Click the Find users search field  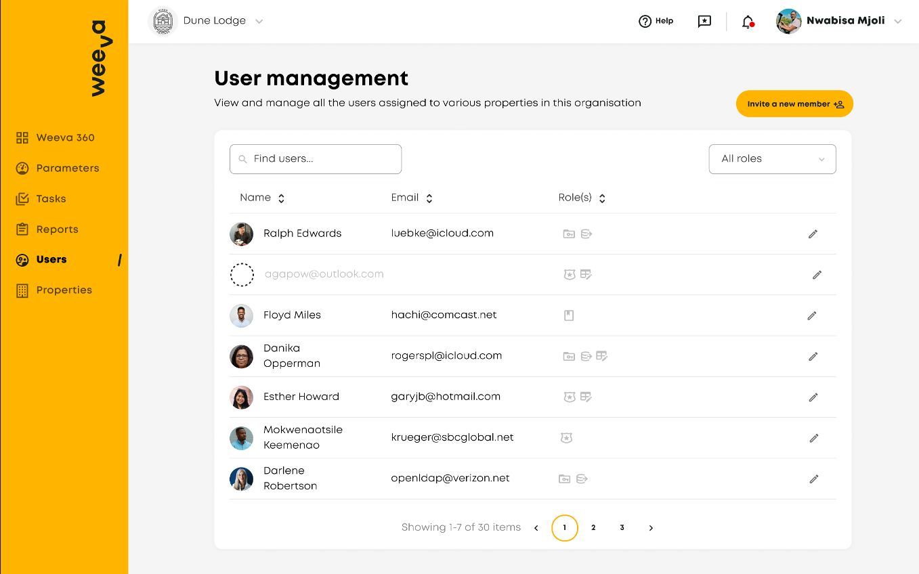316,159
